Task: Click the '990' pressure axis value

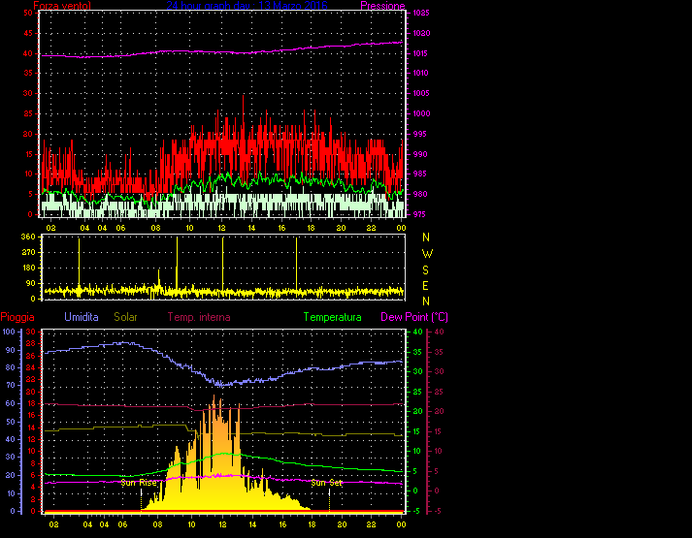Action: (419, 154)
